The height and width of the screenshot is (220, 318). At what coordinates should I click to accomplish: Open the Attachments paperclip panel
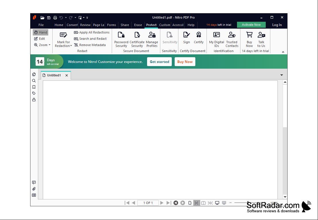[34, 189]
